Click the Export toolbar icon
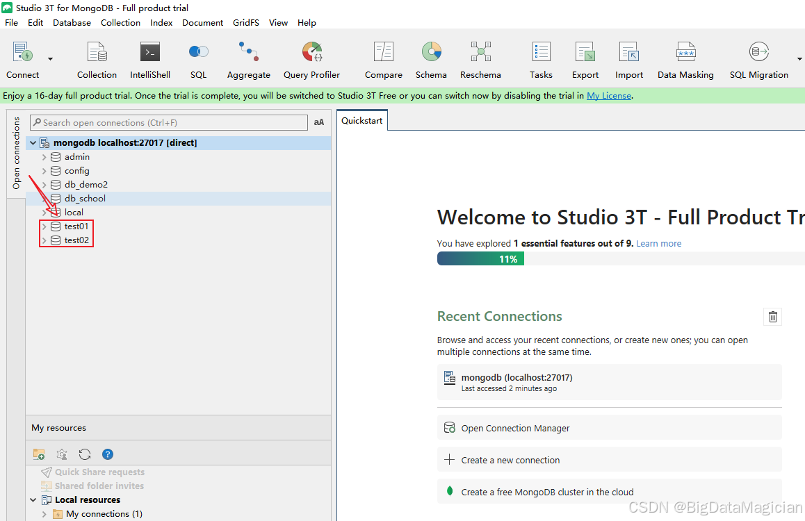Screen dimensions: 805x521 [x=585, y=60]
